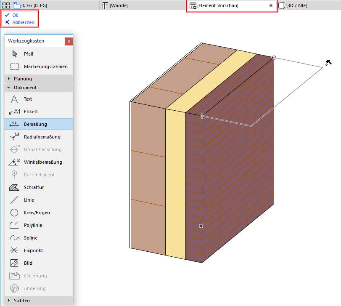
Task: Select the Zeichnung drawing tool
Action: pos(39,276)
